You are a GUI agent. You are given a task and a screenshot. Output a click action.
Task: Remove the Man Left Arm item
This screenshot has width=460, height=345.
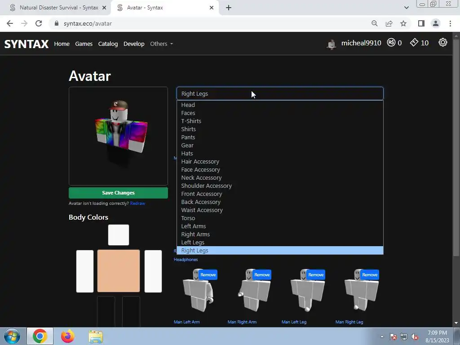(208, 275)
